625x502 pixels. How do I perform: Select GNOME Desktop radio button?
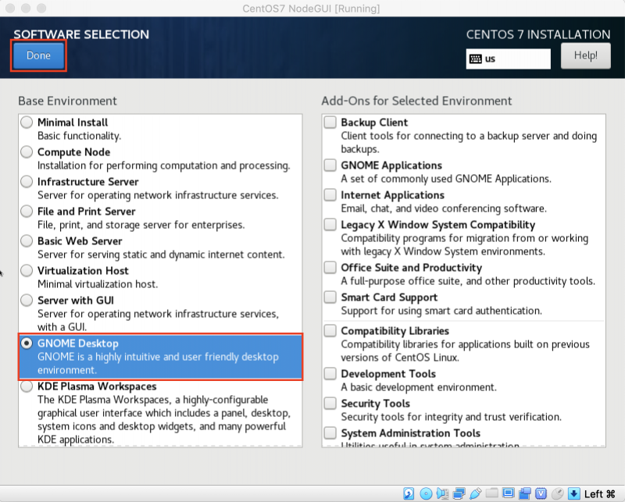27,343
